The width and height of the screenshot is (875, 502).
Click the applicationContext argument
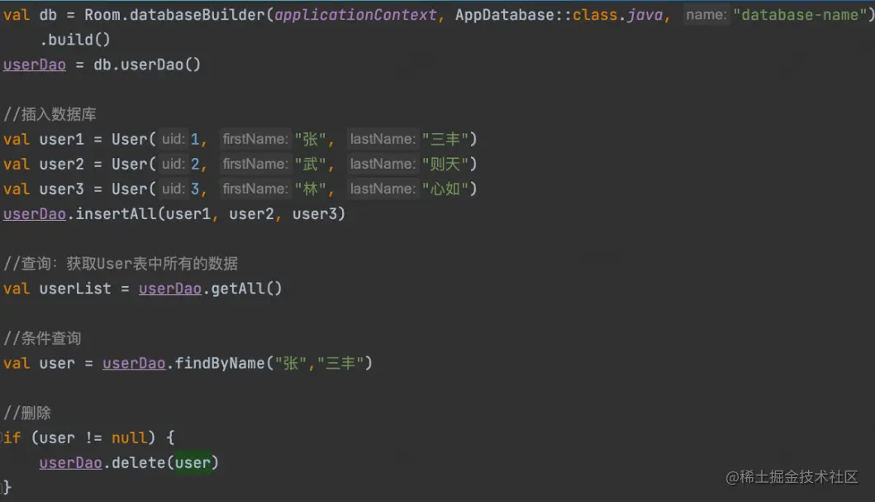pos(355,15)
